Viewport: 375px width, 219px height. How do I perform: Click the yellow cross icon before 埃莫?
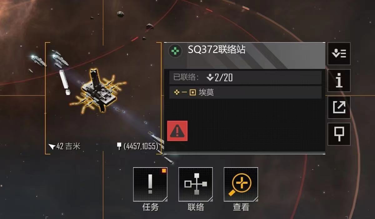(x=177, y=93)
